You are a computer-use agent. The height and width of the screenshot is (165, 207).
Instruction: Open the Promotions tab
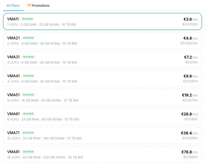pyautogui.click(x=38, y=5)
